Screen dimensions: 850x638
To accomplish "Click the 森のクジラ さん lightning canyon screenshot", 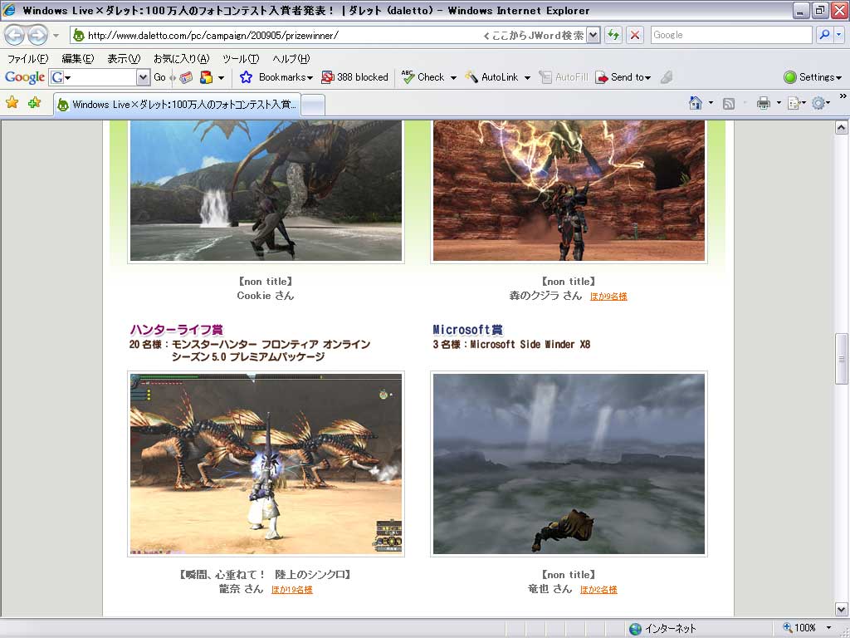I will [x=569, y=191].
